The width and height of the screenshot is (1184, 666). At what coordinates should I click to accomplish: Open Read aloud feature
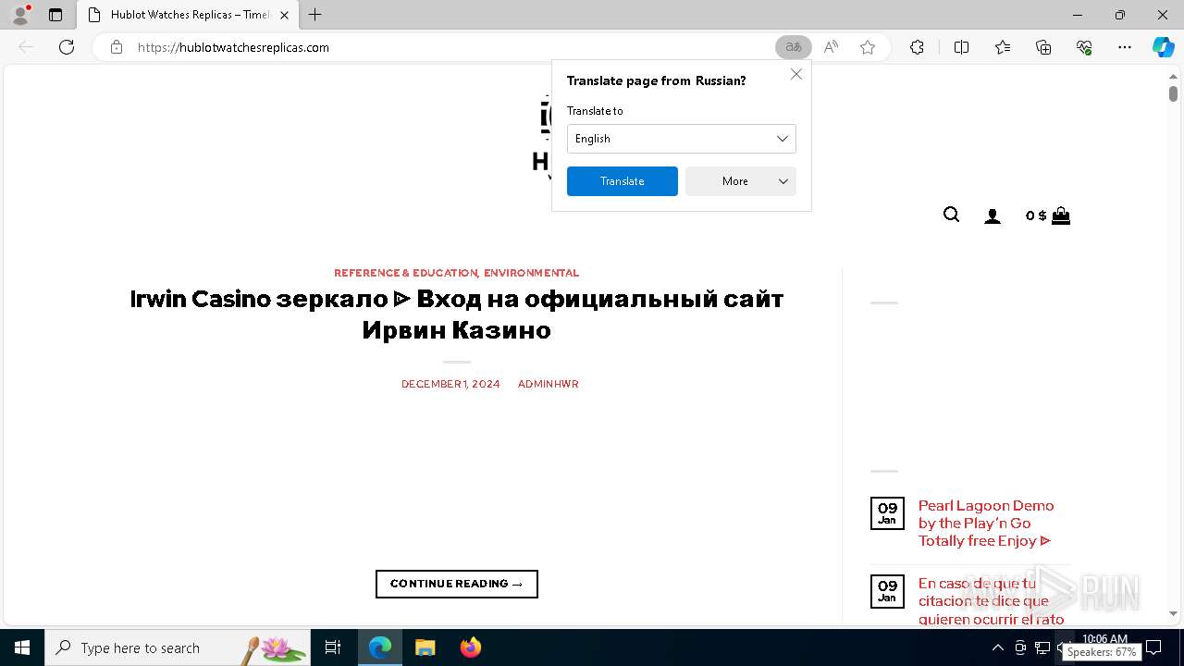(x=831, y=47)
